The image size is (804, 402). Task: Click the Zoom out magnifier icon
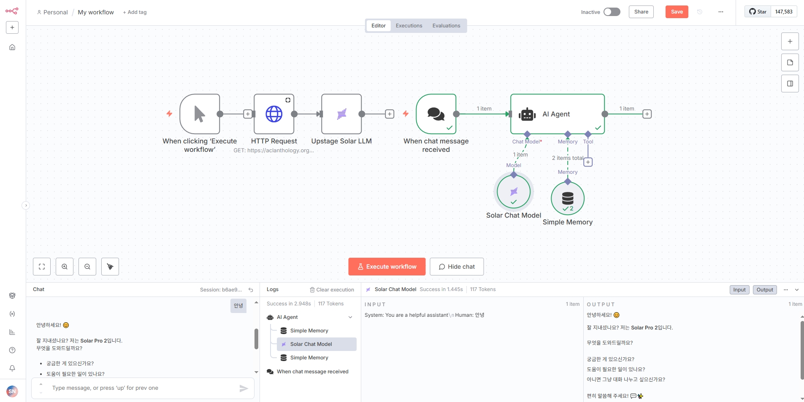point(87,267)
